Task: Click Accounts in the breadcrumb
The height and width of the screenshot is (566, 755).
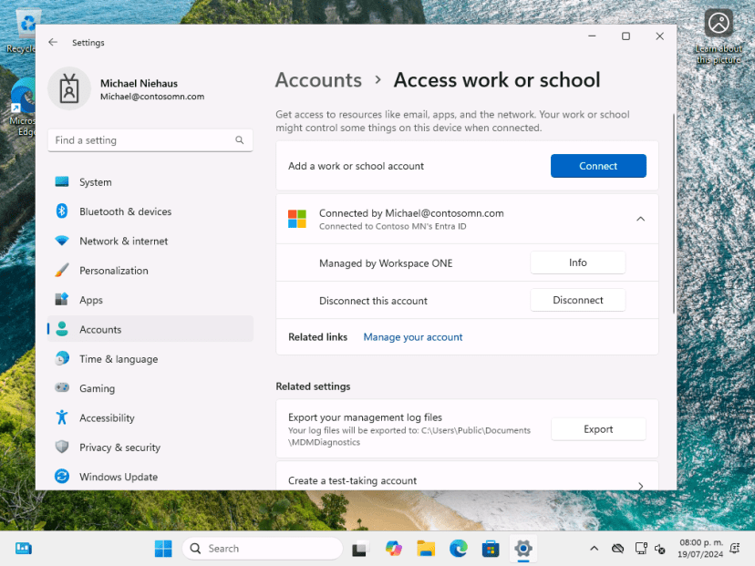Action: pyautogui.click(x=317, y=80)
